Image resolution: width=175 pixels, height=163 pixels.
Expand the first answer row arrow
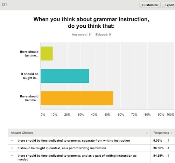[x=12, y=141]
